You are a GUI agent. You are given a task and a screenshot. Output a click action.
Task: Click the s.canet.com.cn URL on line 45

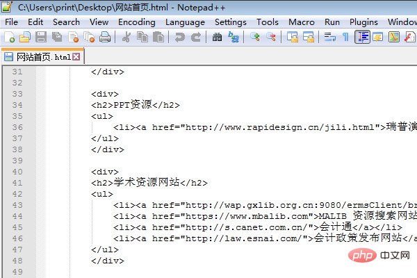(246, 227)
